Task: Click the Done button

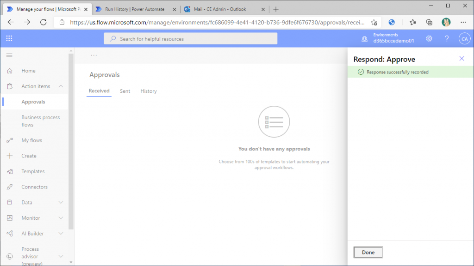Action: click(368, 252)
